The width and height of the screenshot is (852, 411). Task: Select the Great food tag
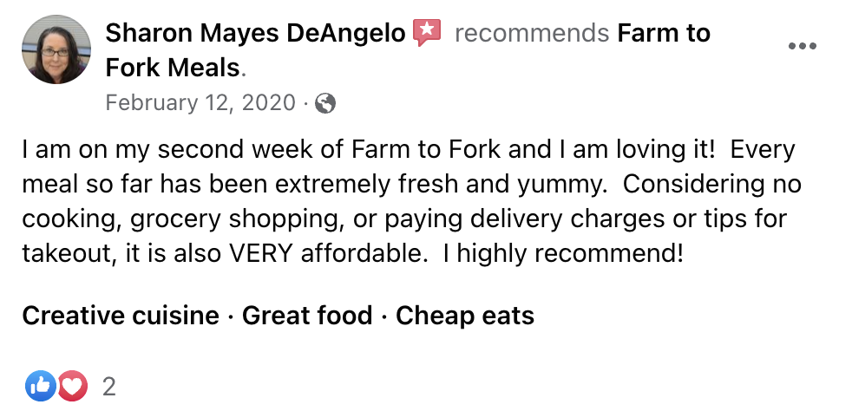(x=307, y=316)
